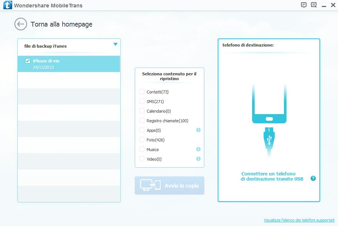The image size is (338, 226).
Task: Click the telefono di destinazione header
Action: pos(248,45)
